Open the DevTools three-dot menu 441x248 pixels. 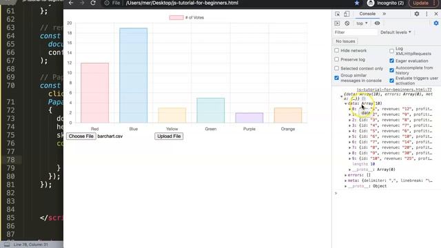(x=427, y=14)
